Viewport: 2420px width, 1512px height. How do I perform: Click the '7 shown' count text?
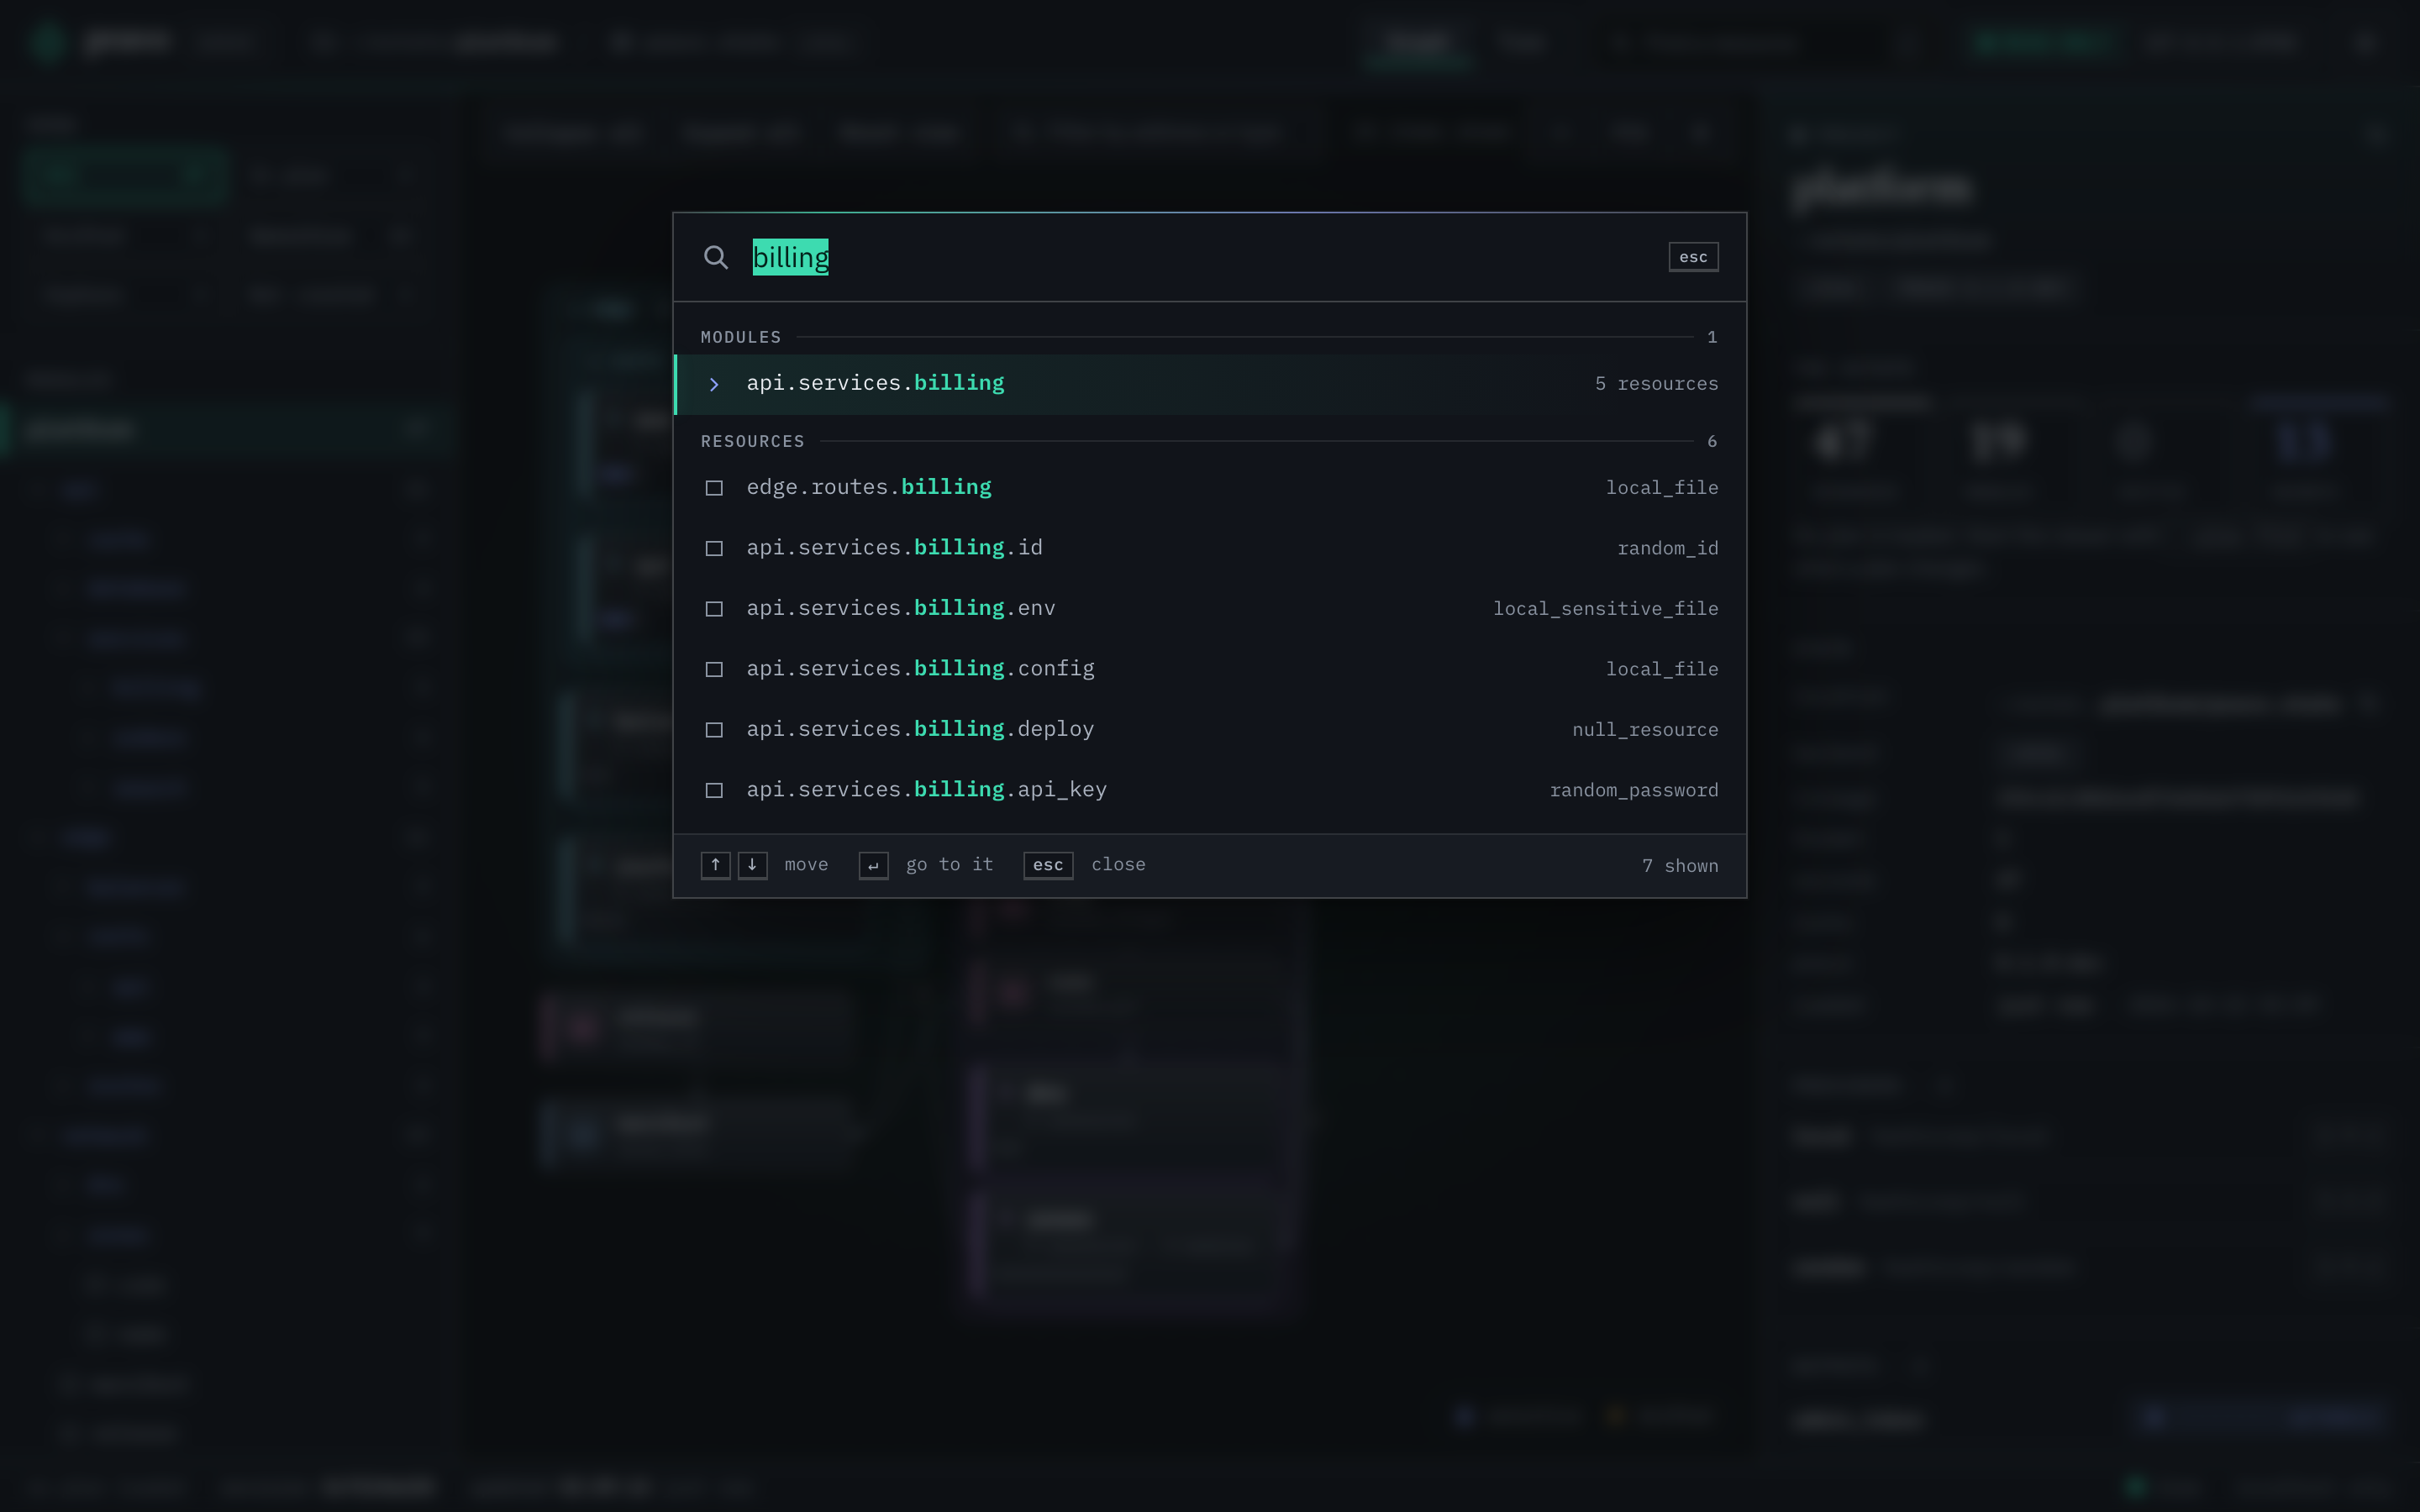(x=1680, y=866)
